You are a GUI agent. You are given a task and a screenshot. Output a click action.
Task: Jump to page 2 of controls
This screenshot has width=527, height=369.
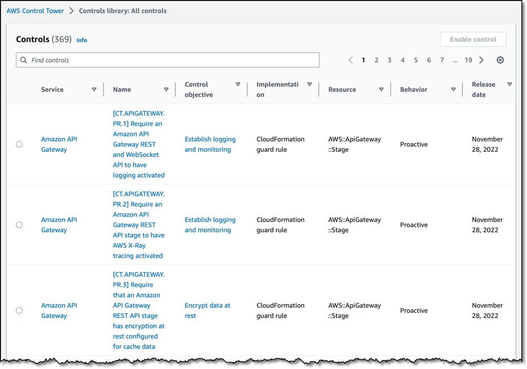tap(376, 60)
